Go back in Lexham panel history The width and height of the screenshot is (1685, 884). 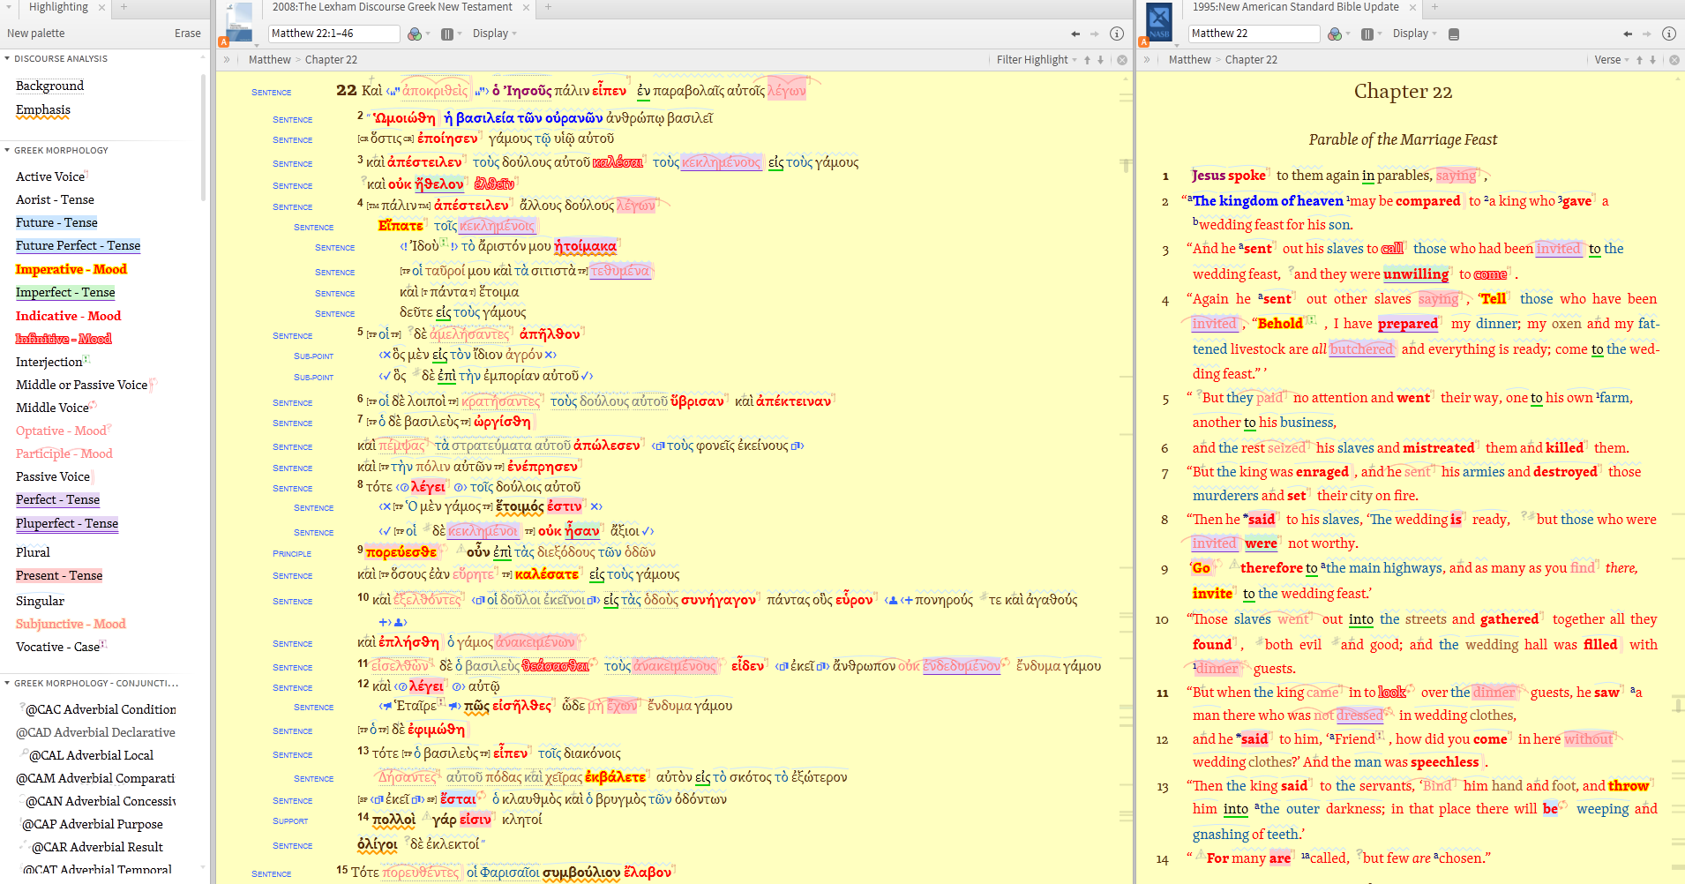click(x=1075, y=34)
